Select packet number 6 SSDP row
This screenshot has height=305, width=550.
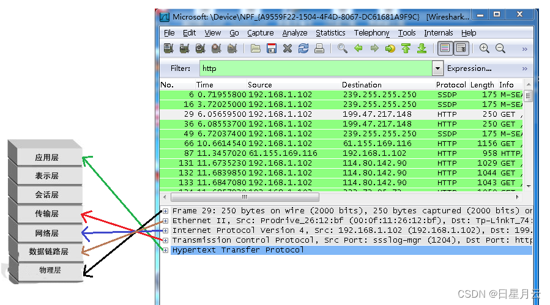[x=341, y=95]
